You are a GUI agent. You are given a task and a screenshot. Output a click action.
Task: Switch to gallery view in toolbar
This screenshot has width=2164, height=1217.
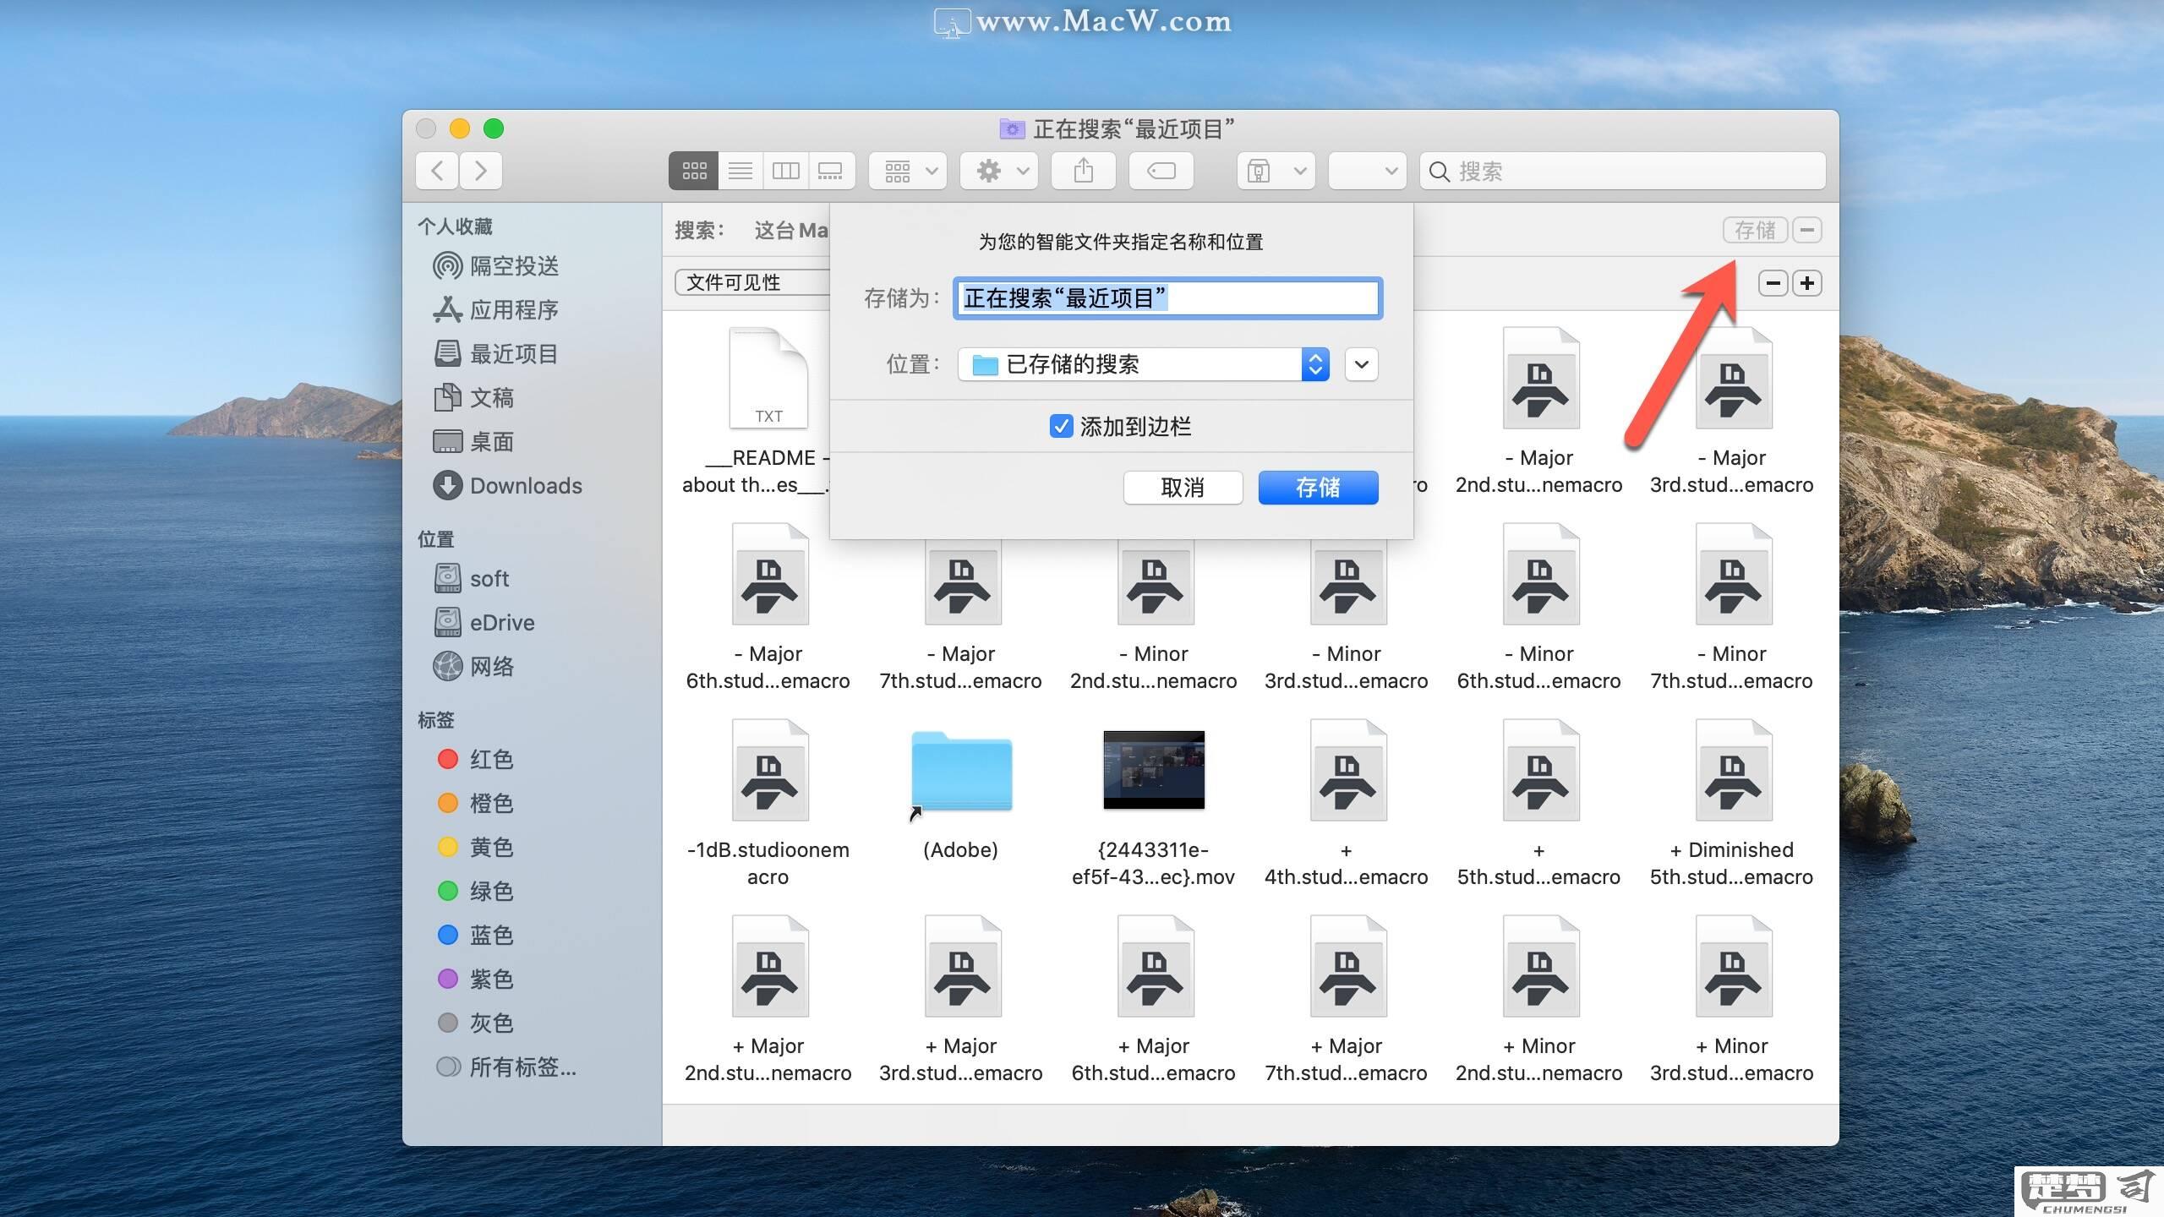(x=831, y=171)
